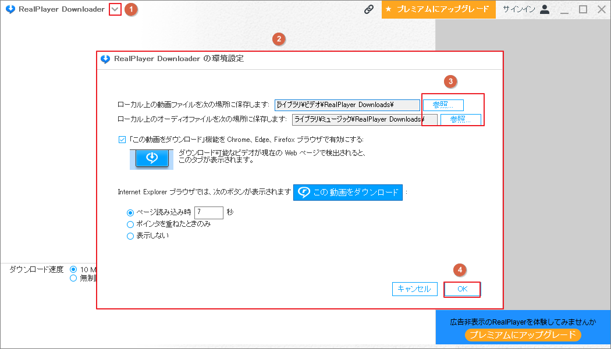Click the bottom banner プレミアムにアップグレード orange button
Image resolution: width=611 pixels, height=349 pixels.
pyautogui.click(x=523, y=334)
